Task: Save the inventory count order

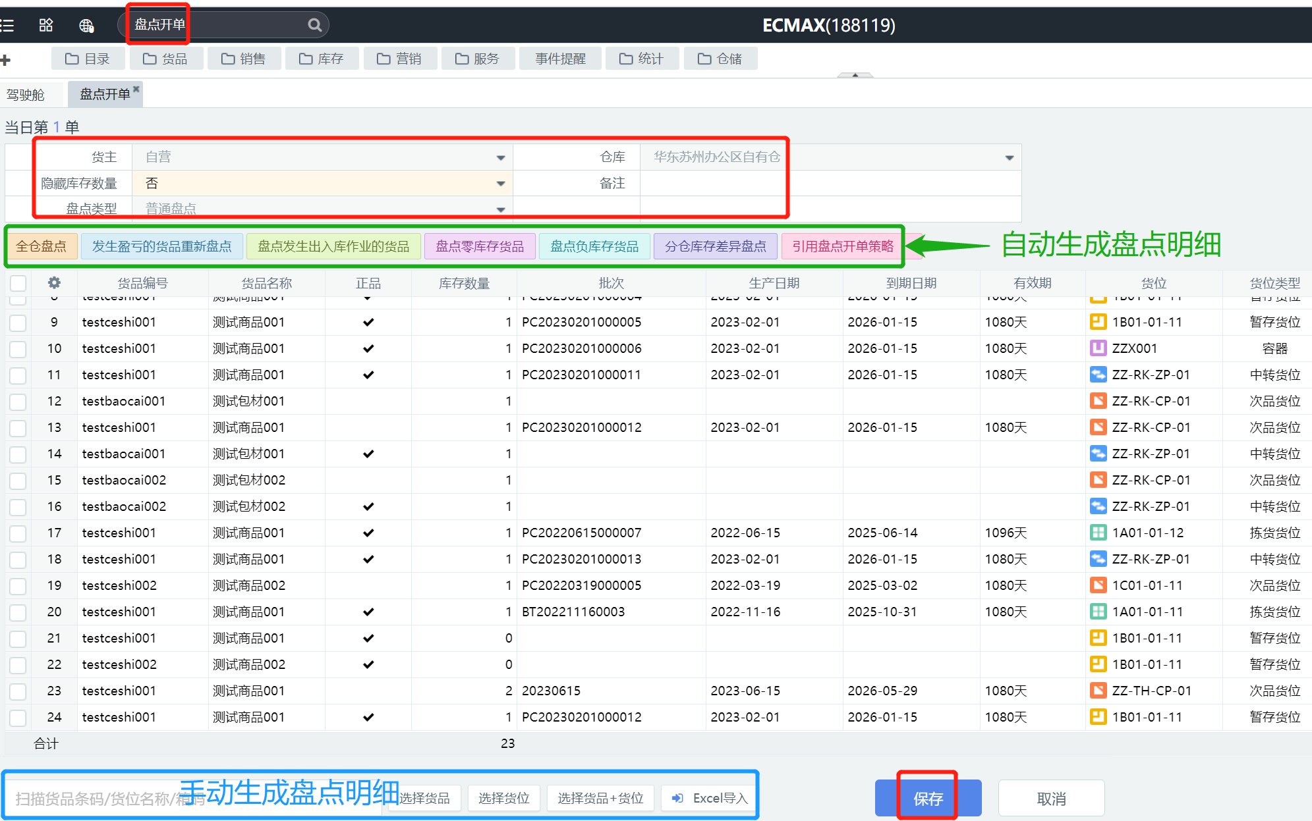Action: (928, 798)
